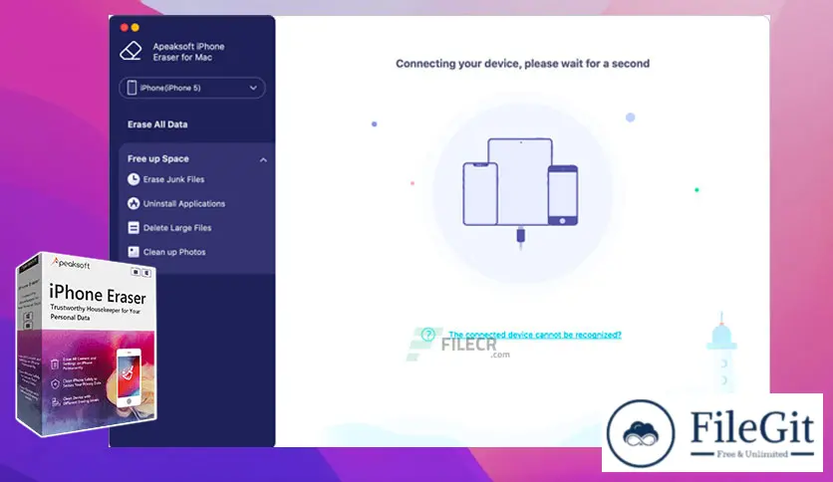Open Erase Junk Files
This screenshot has width=833, height=482.
(173, 179)
